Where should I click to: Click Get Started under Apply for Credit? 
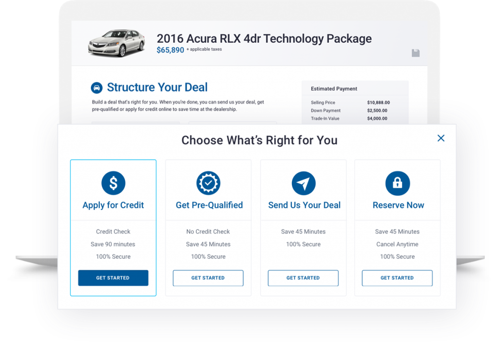click(x=113, y=278)
